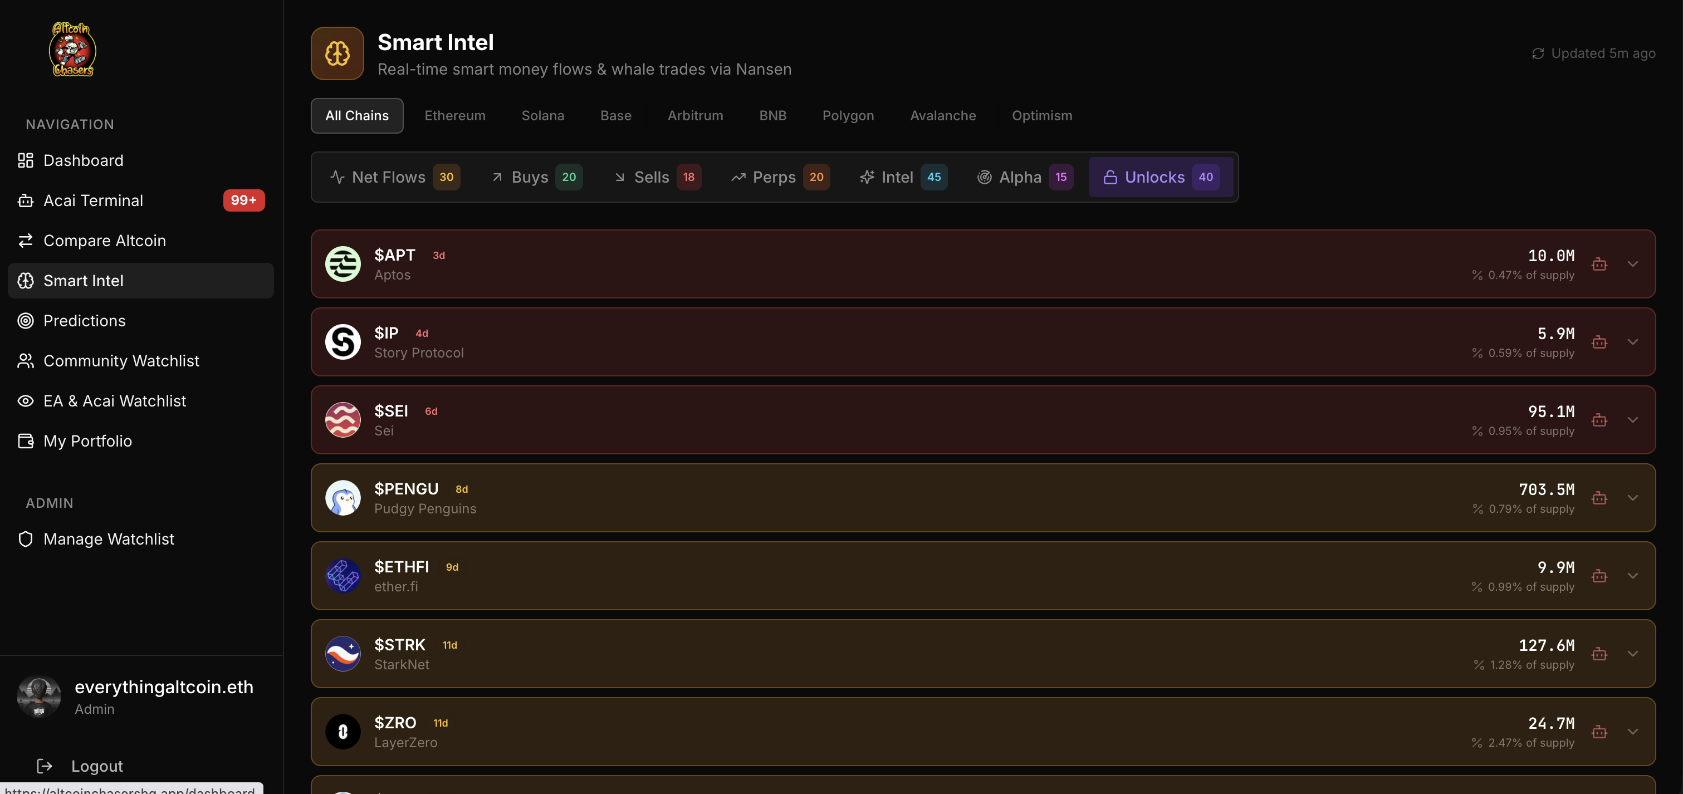Click the Altcoin Chasers logo
Image resolution: width=1683 pixels, height=794 pixels.
click(72, 49)
